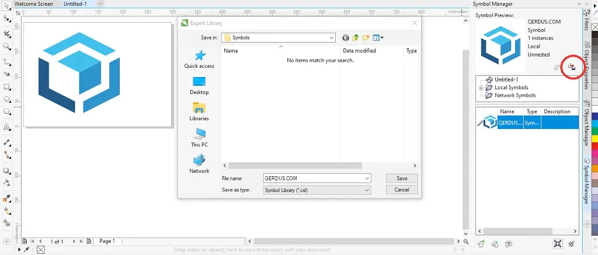Screen dimensions: 598x255
Task: Open a new document with the plus tab
Action: 100,4
